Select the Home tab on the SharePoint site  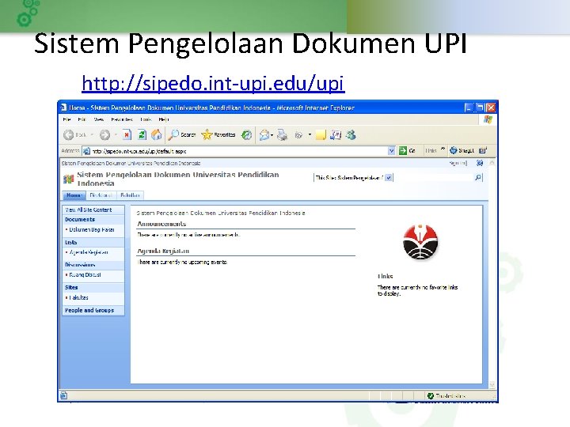74,195
